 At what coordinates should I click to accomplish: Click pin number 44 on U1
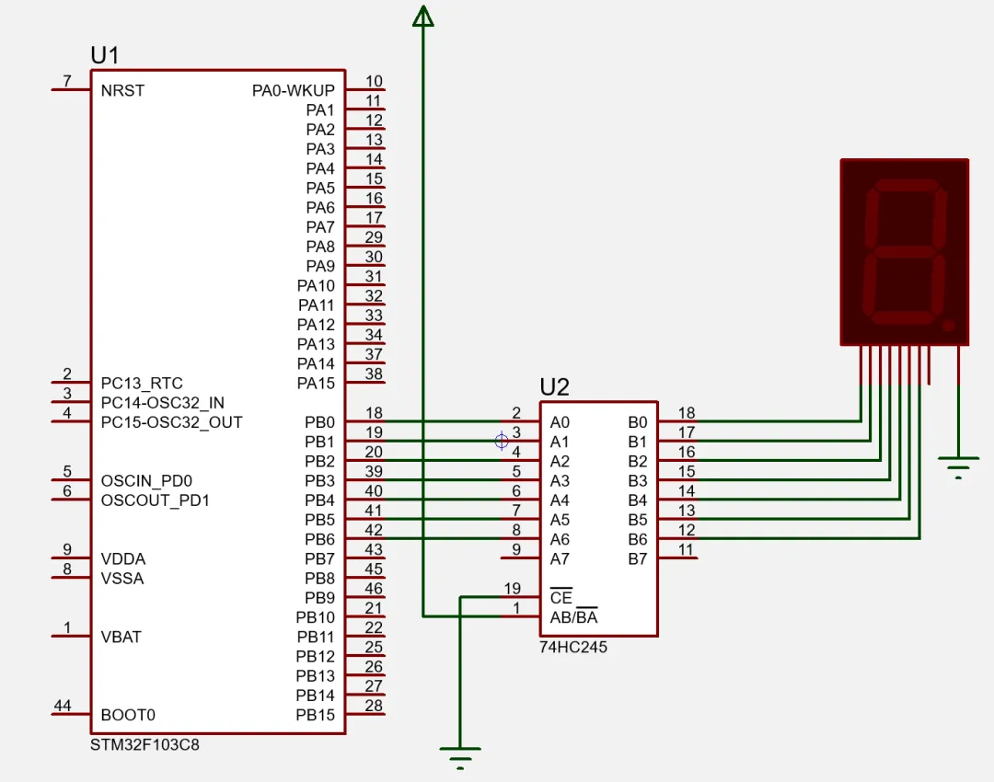(63, 706)
